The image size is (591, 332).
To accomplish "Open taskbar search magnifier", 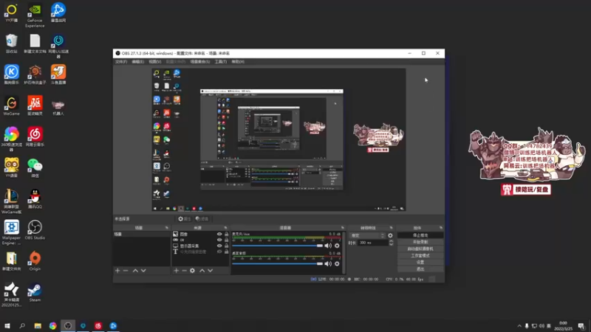I will pyautogui.click(x=22, y=326).
